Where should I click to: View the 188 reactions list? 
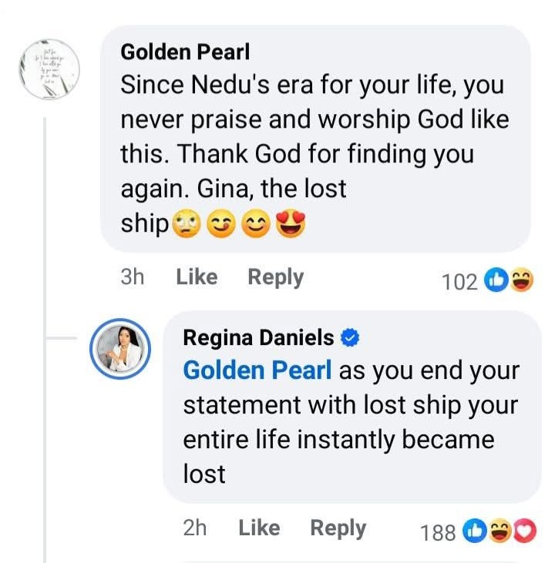[438, 531]
